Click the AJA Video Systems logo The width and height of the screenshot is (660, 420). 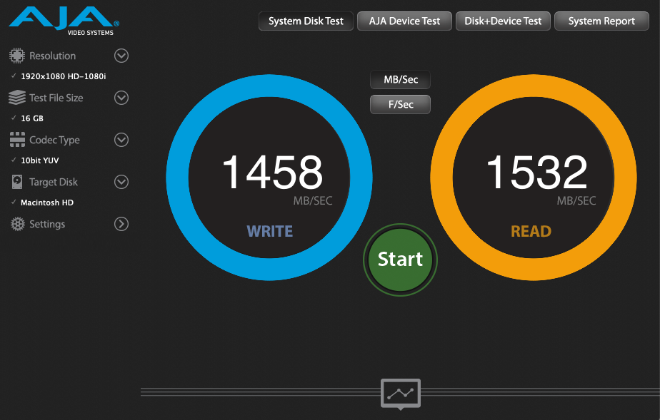coord(64,21)
